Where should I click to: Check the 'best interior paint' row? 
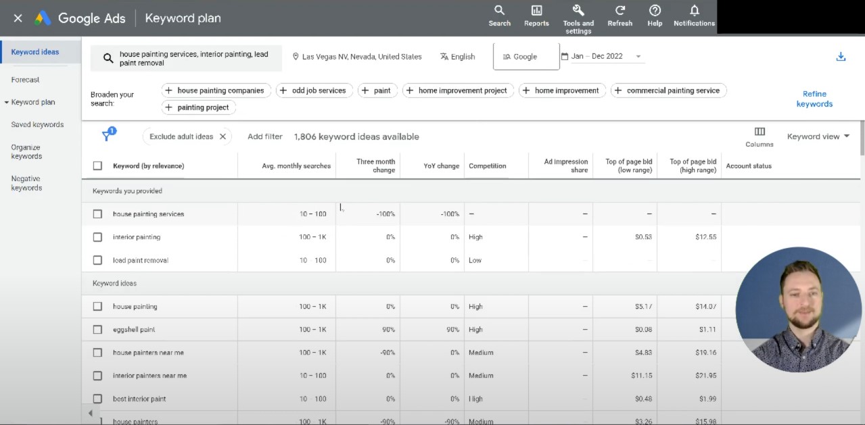point(97,399)
